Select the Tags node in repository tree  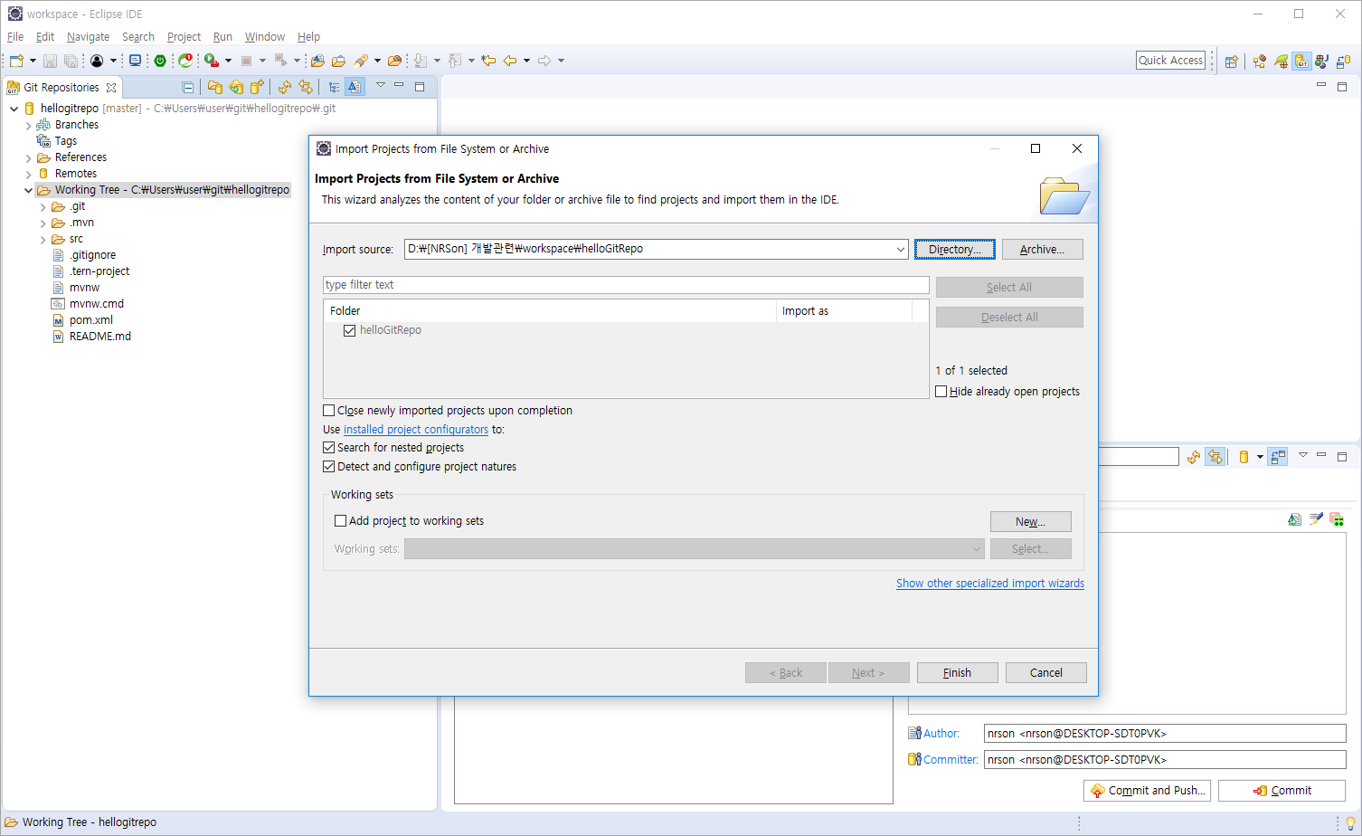(66, 141)
